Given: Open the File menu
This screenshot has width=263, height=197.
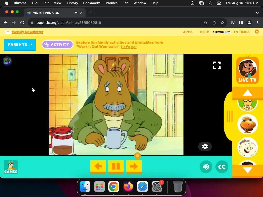Looking at the screenshot, I should point(35,3).
